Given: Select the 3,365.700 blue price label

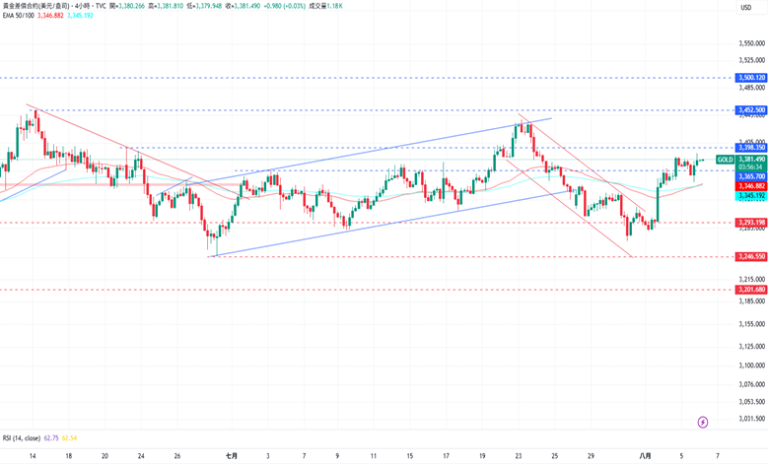Looking at the screenshot, I should click(751, 176).
